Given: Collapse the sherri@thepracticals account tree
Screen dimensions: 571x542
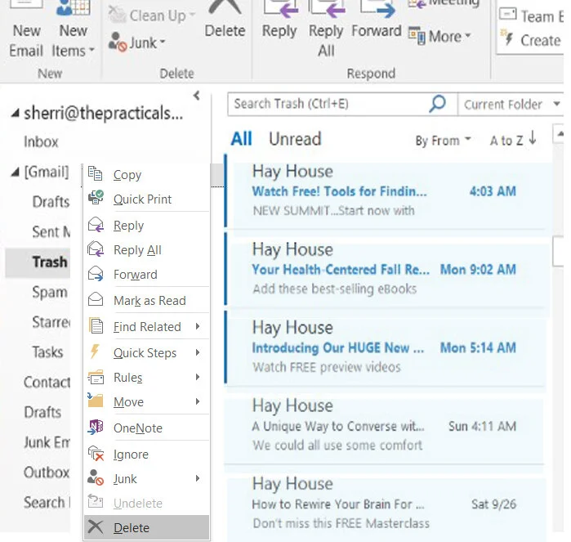Looking at the screenshot, I should click(x=15, y=114).
